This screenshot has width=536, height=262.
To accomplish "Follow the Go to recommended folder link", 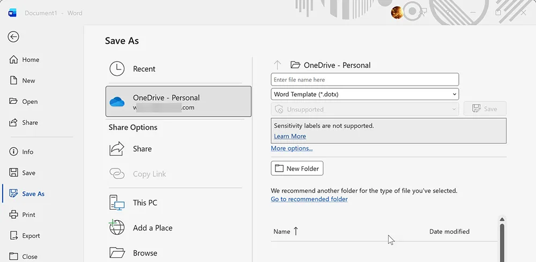I will point(309,199).
